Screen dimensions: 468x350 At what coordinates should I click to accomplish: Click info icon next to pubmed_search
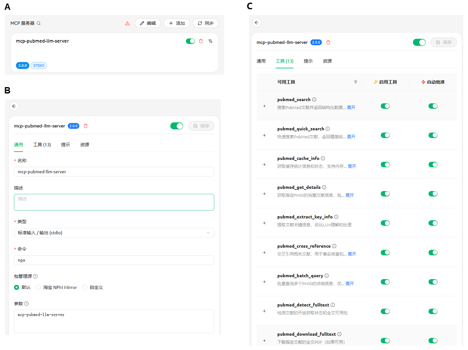tap(314, 100)
